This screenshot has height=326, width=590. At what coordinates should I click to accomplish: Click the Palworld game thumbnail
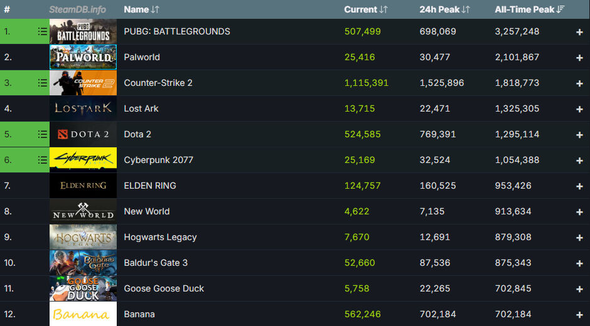tap(83, 57)
